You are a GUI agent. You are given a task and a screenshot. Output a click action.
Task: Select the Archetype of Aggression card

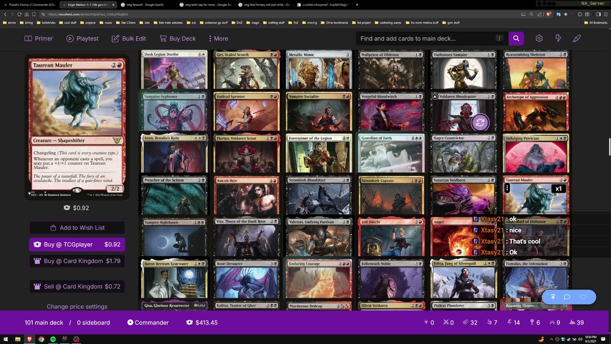(x=536, y=112)
